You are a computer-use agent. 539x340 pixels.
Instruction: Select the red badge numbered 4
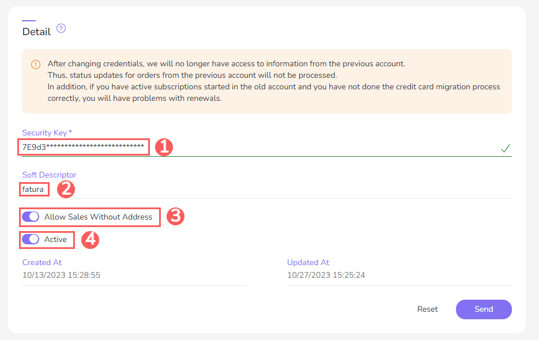[x=90, y=240]
